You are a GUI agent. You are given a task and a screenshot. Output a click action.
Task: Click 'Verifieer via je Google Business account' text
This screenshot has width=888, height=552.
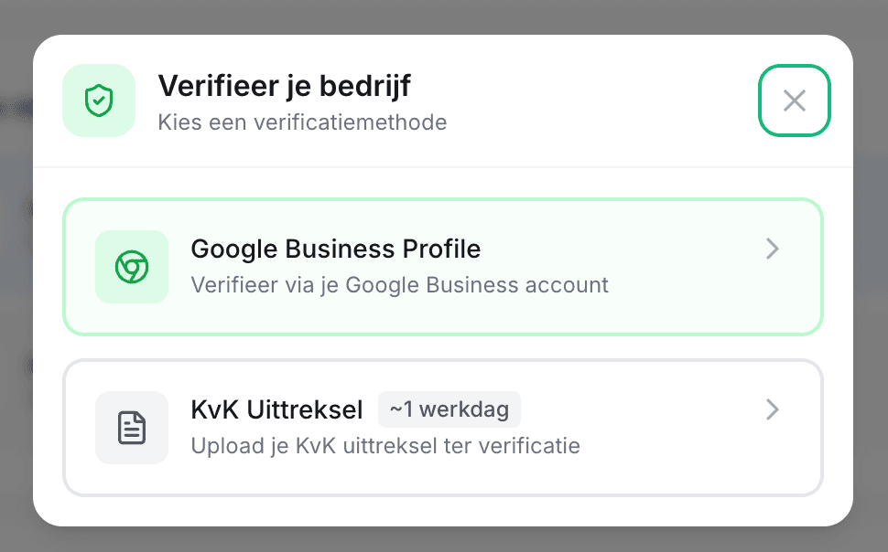[399, 285]
